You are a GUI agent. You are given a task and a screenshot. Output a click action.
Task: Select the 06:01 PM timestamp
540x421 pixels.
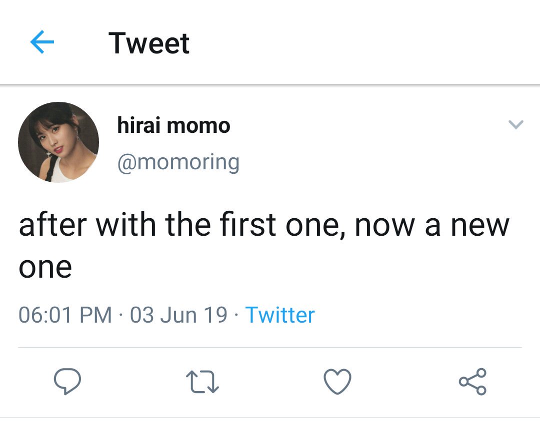pyautogui.click(x=65, y=315)
